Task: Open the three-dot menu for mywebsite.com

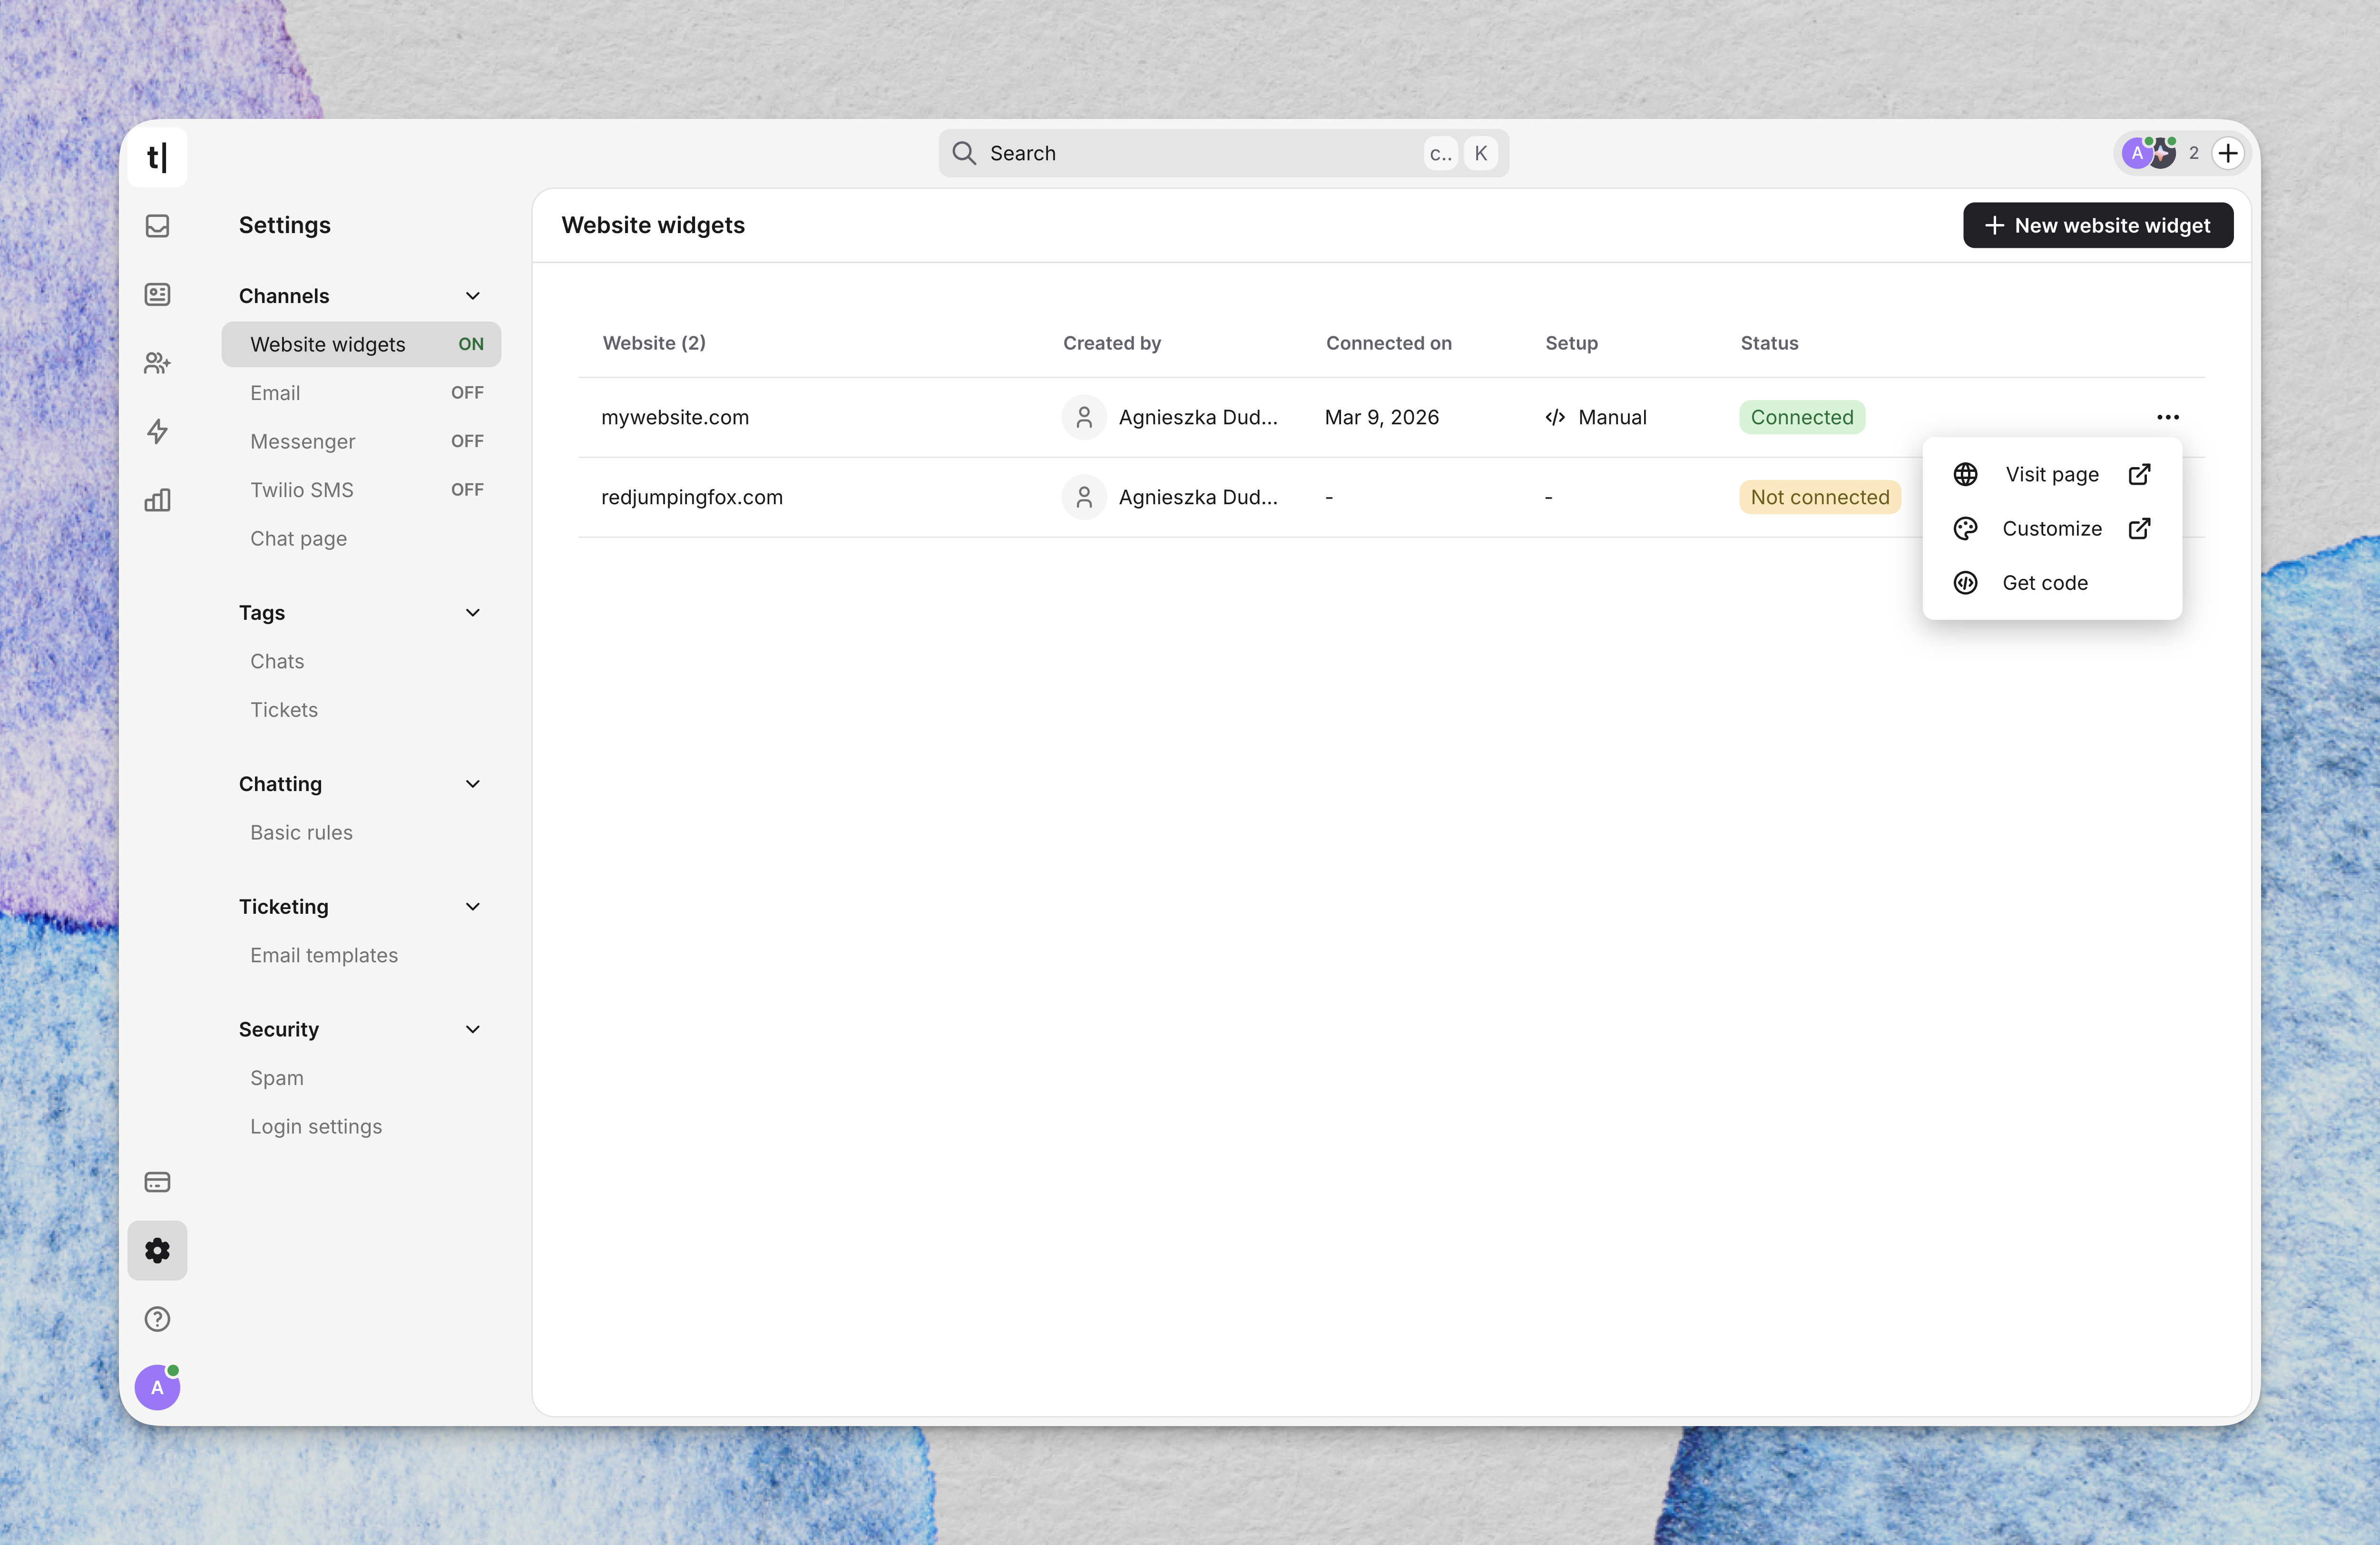Action: coord(2168,417)
